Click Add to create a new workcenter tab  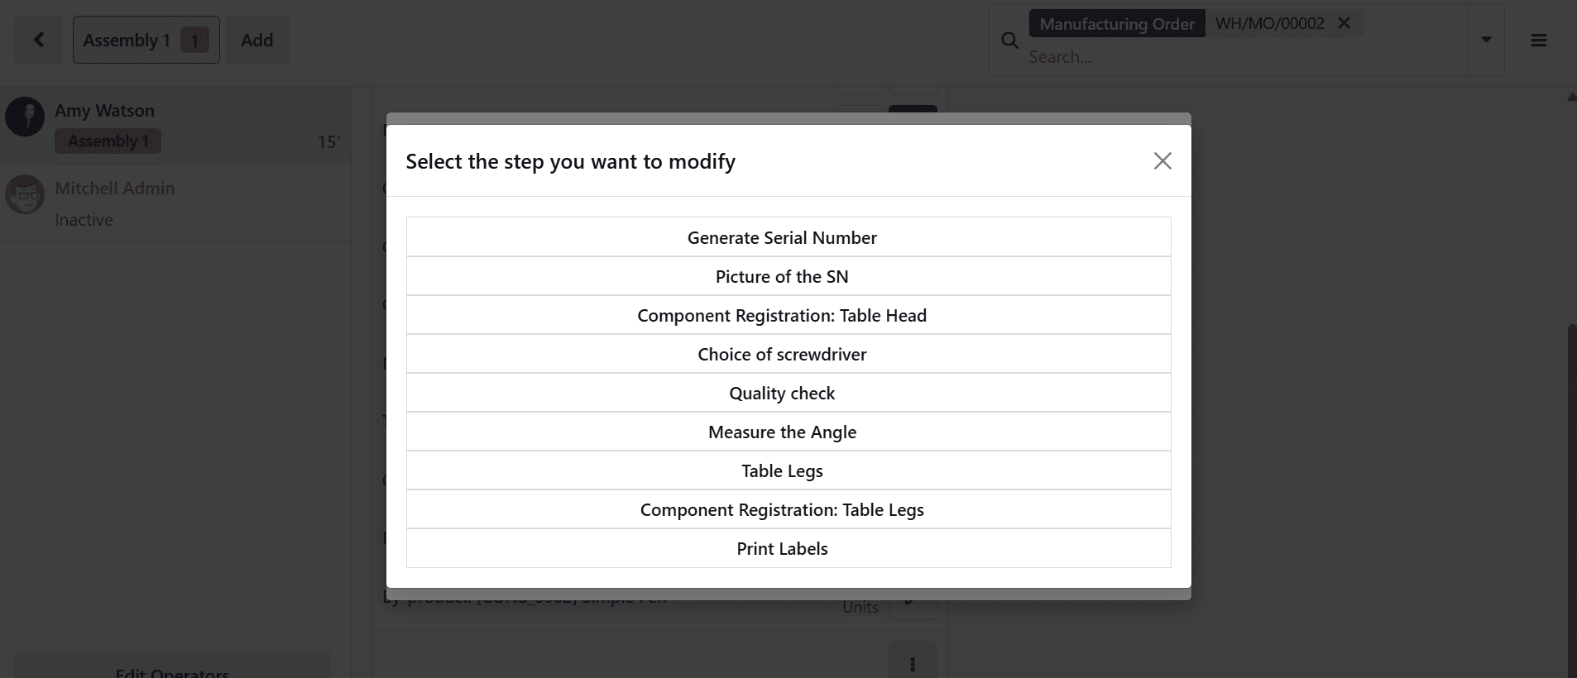[x=257, y=39]
